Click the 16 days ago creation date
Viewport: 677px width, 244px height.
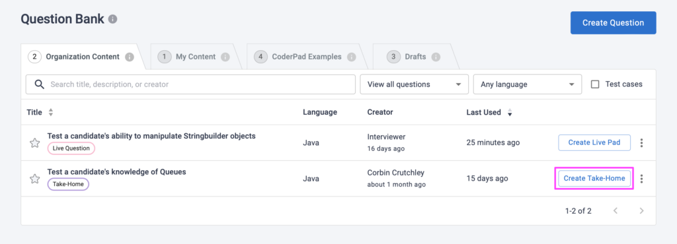pyautogui.click(x=386, y=148)
